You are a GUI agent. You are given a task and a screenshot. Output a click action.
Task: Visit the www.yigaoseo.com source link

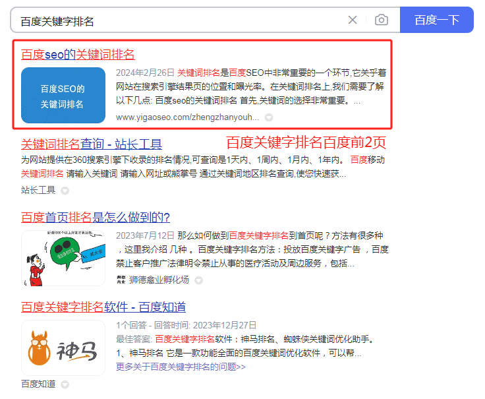click(x=187, y=117)
